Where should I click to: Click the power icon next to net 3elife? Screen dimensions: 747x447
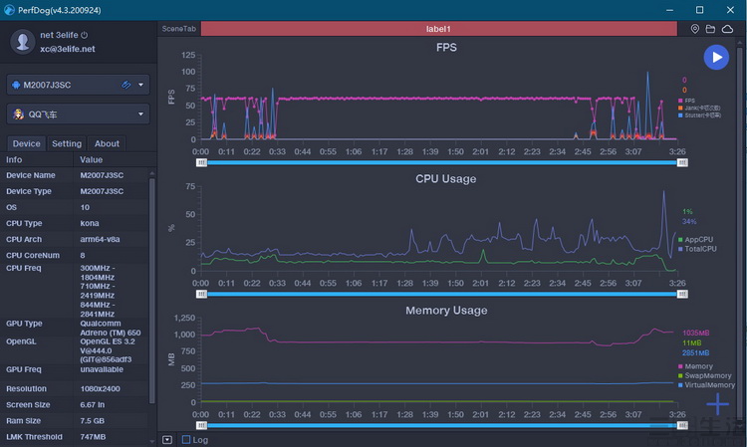[x=85, y=35]
